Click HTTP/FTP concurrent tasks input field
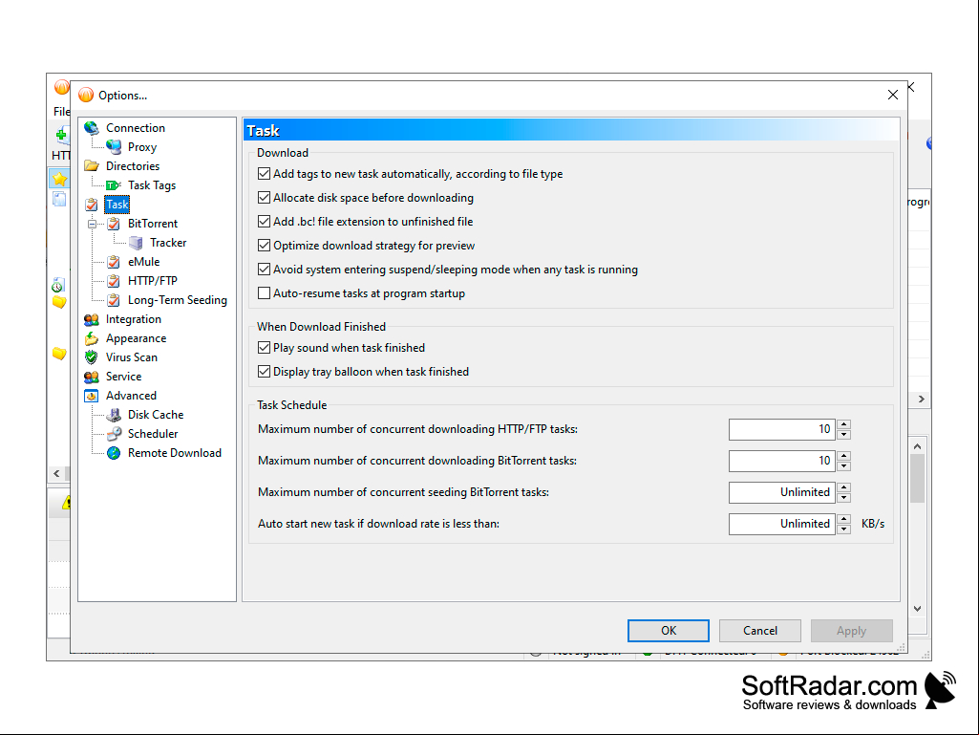Image resolution: width=979 pixels, height=735 pixels. pos(781,429)
